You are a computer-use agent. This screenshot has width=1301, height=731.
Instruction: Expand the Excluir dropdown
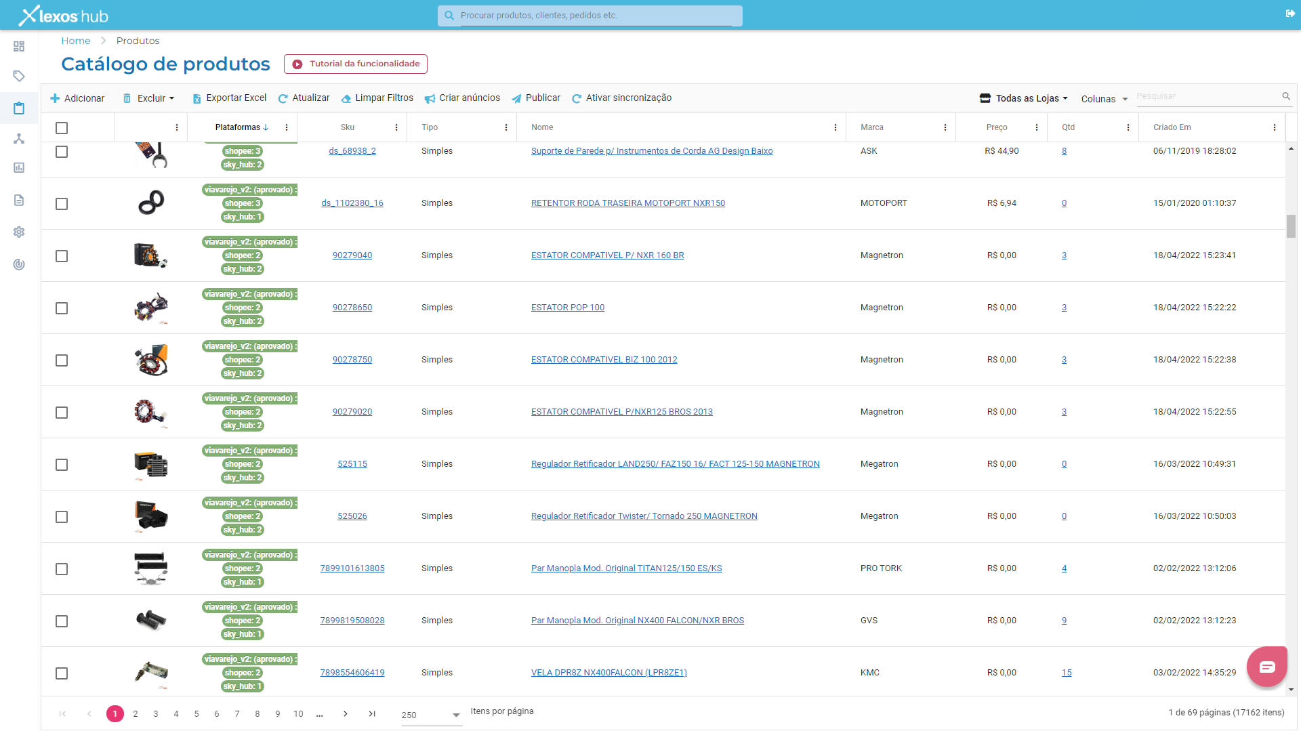click(x=149, y=98)
